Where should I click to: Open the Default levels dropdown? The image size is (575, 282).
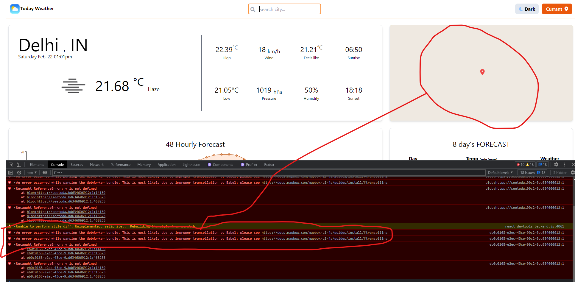coord(500,173)
